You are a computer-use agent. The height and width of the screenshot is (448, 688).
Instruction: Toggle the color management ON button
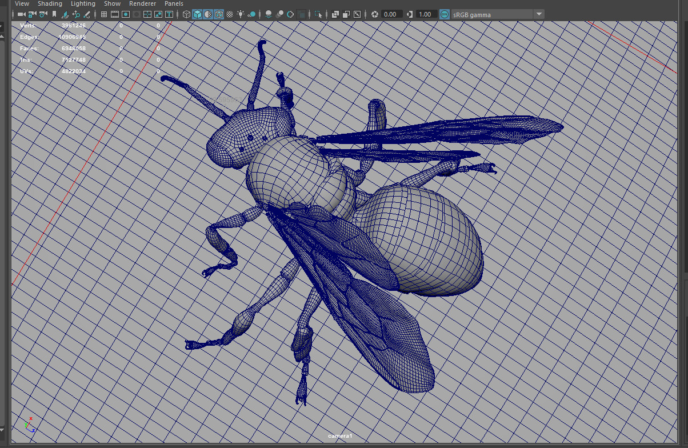pos(445,14)
